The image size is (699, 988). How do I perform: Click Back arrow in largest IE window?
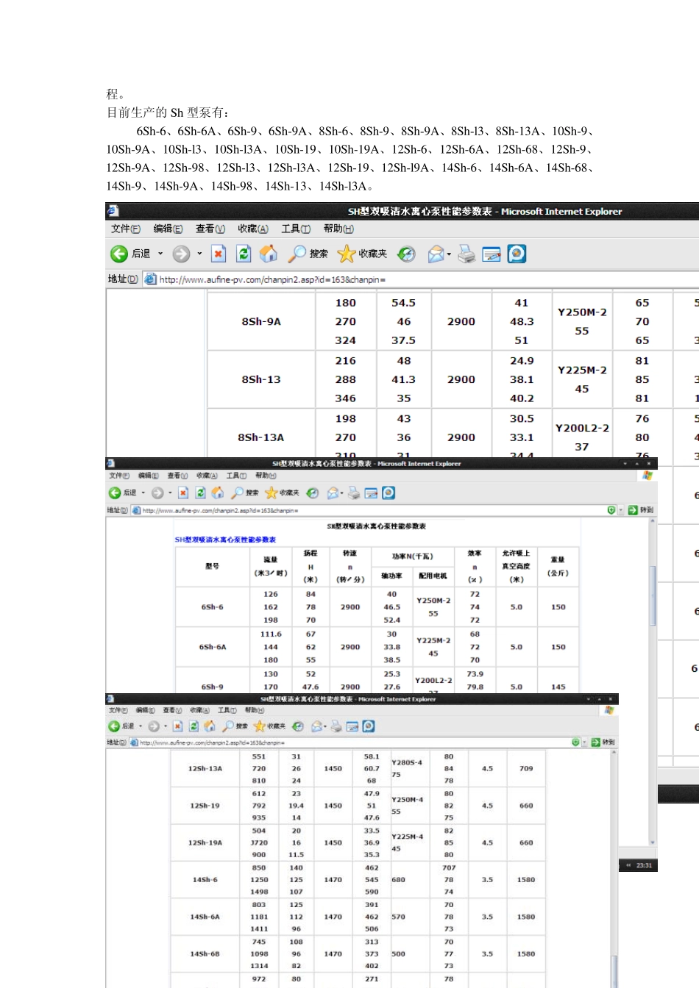[119, 254]
